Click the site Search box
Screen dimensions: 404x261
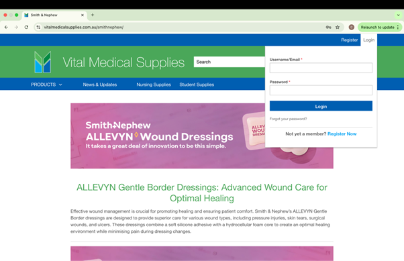pyautogui.click(x=230, y=62)
